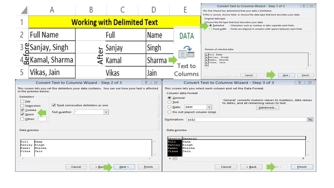Click Cancel in Step 2 wizard
Image resolution: width=334 pixels, height=188 pixels.
(x=76, y=167)
